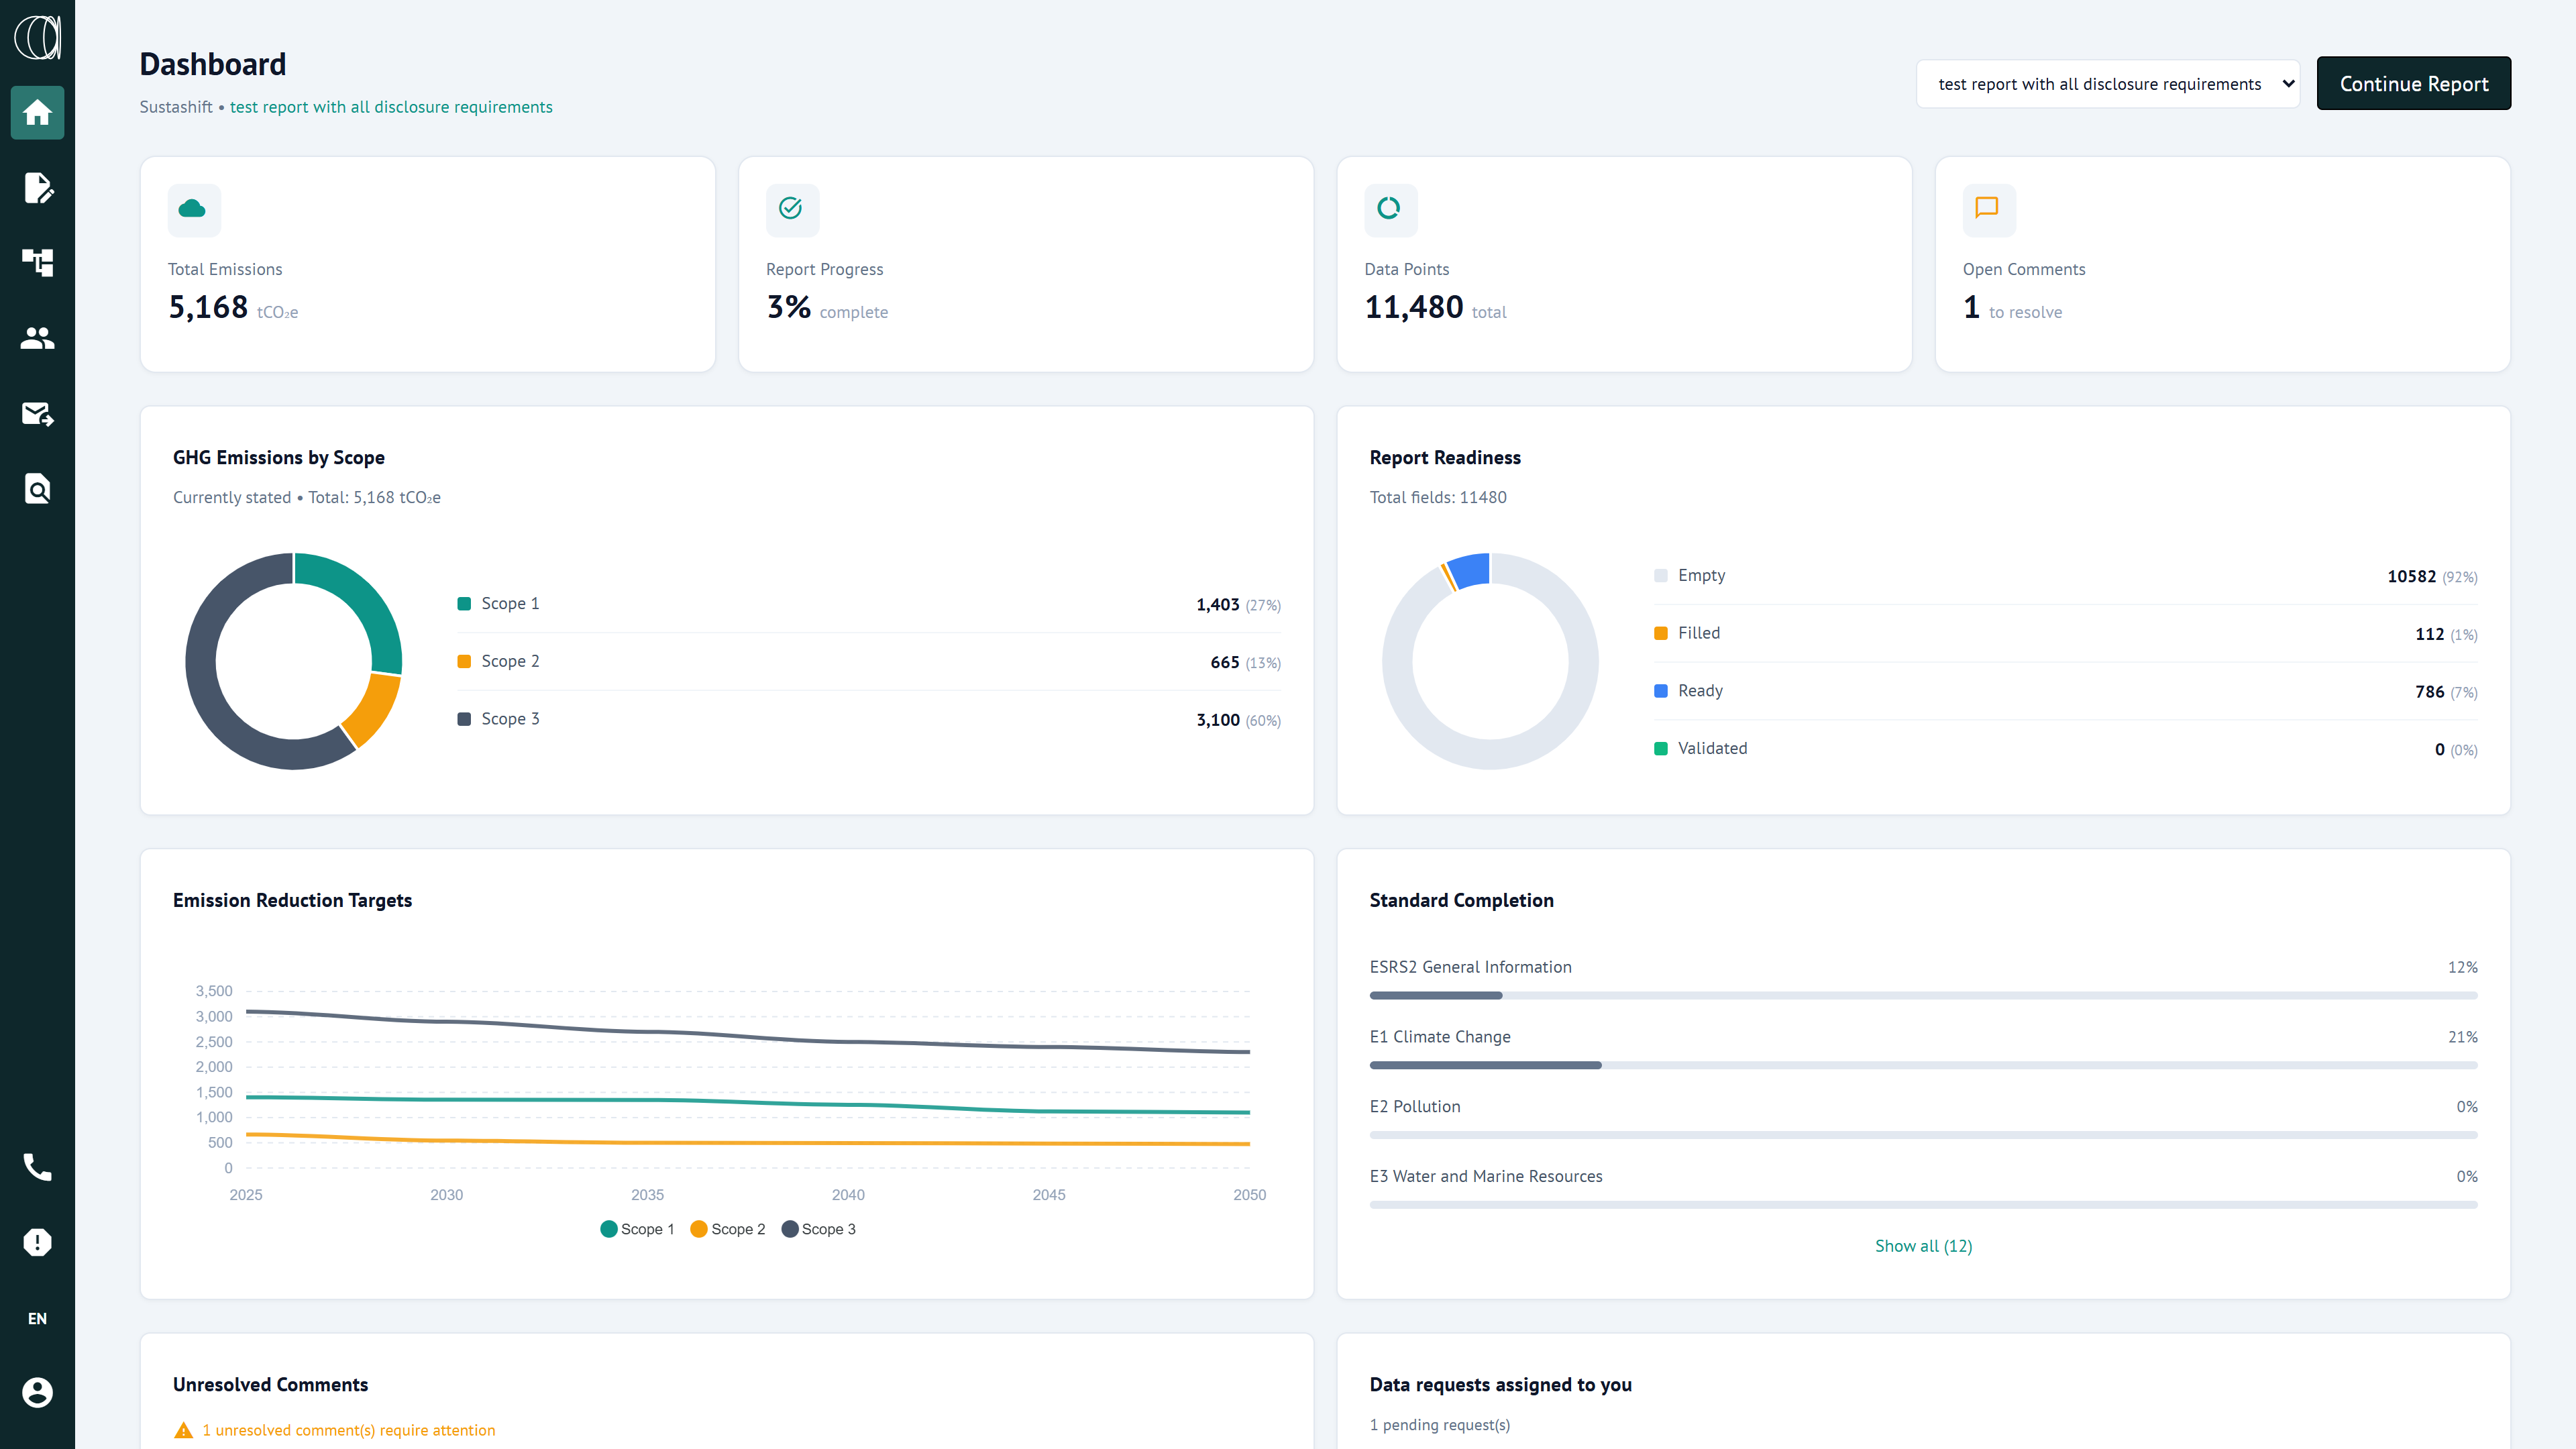Click the Continue Report button
The width and height of the screenshot is (2576, 1449).
[2413, 84]
